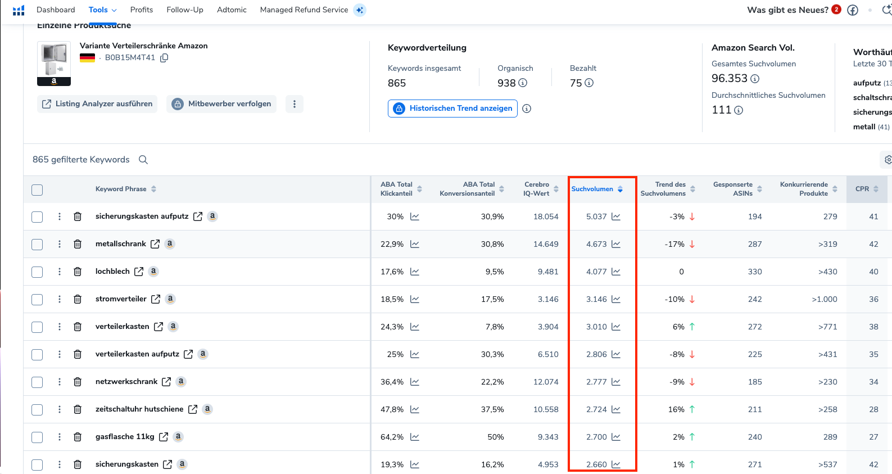The height and width of the screenshot is (474, 892).
Task: Open search in filtered keywords
Action: [x=143, y=160]
